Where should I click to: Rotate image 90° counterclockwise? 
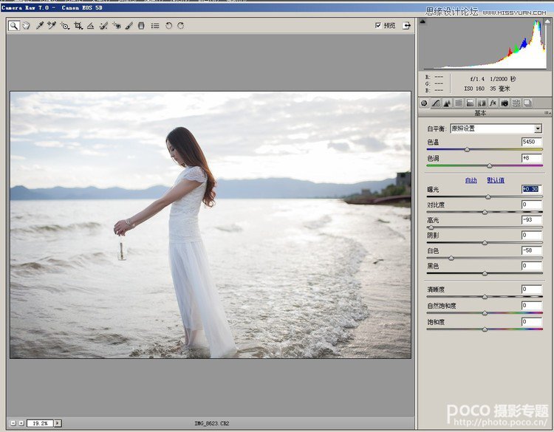pos(168,25)
